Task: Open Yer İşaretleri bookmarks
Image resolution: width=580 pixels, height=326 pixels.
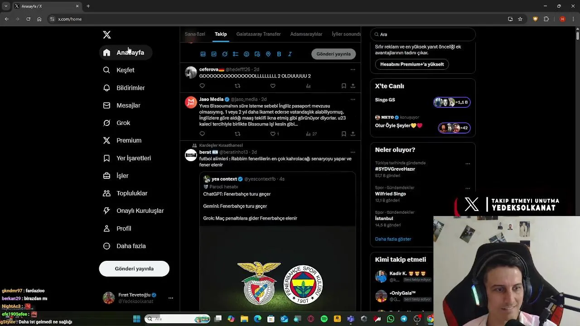Action: point(127,158)
